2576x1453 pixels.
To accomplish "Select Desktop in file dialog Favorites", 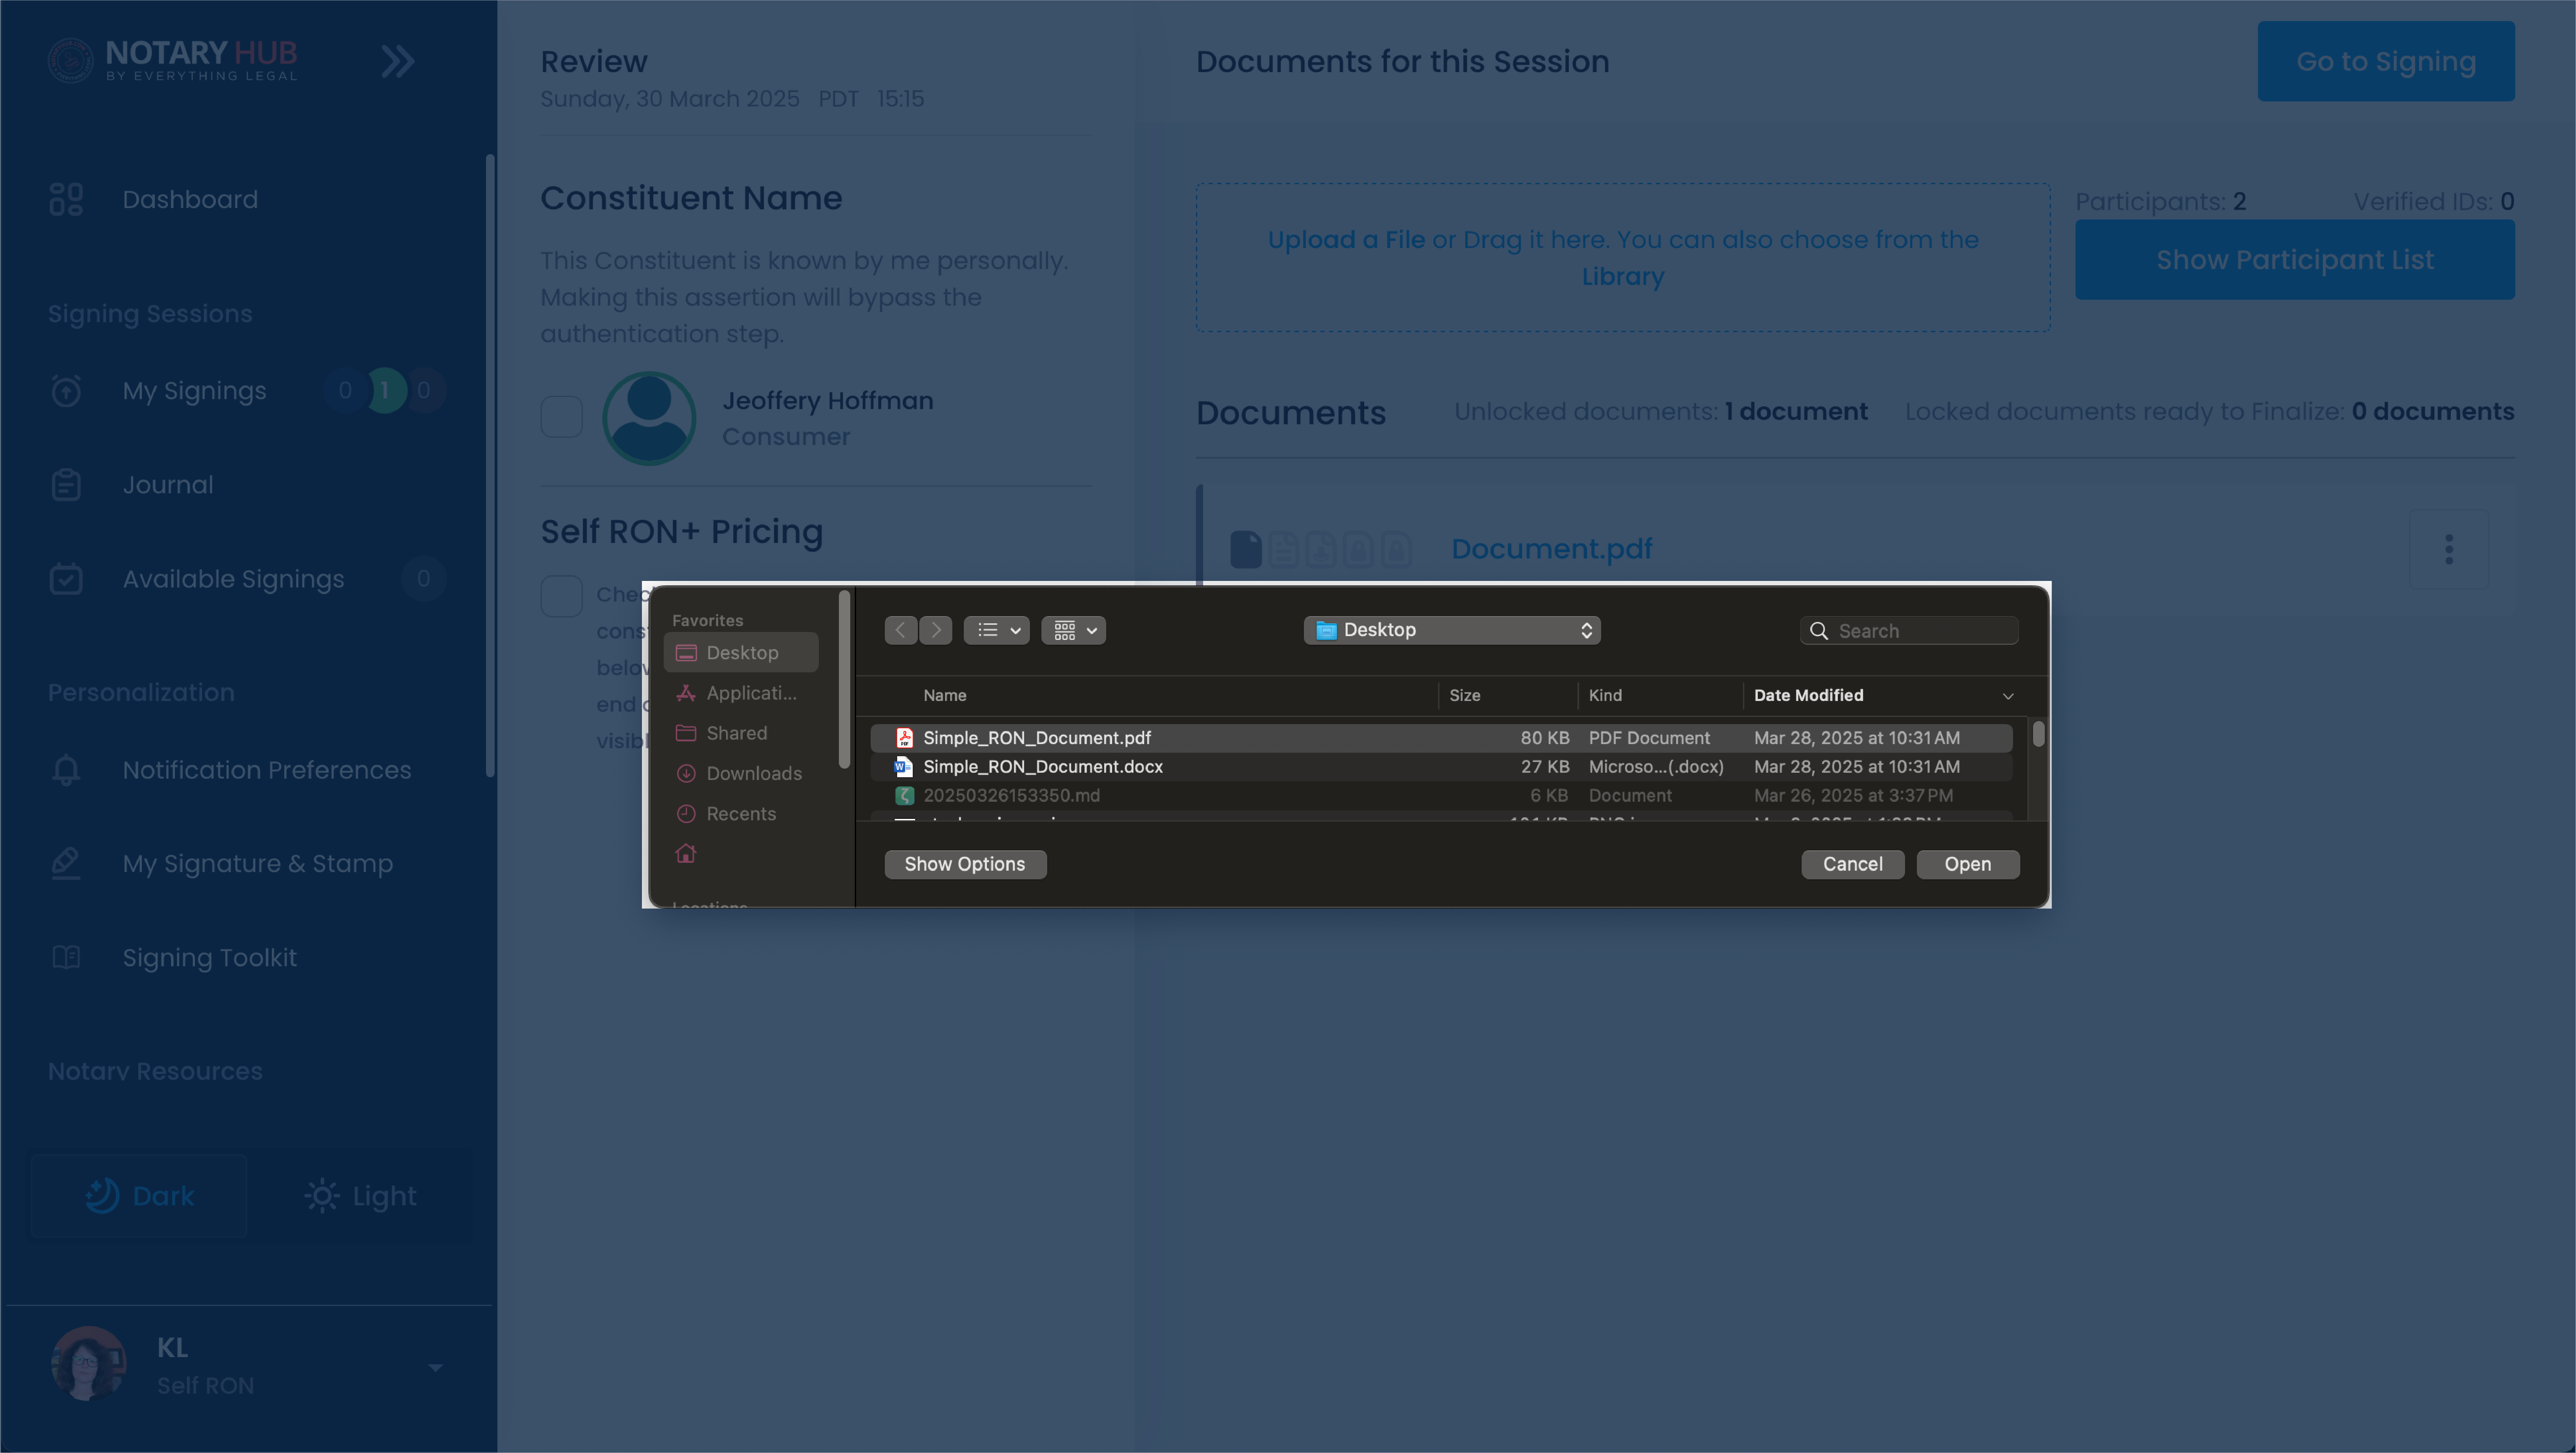I will click(741, 653).
